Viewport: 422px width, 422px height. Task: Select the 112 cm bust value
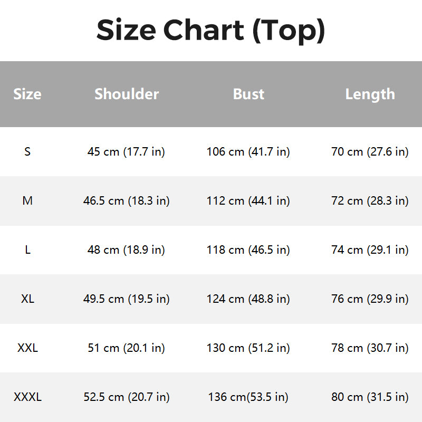coord(248,201)
